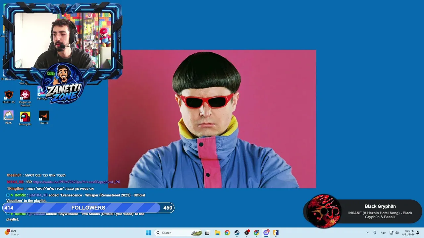Screen dimensions: 424x238
Task: Click the taskbar Search box
Action: point(179,233)
